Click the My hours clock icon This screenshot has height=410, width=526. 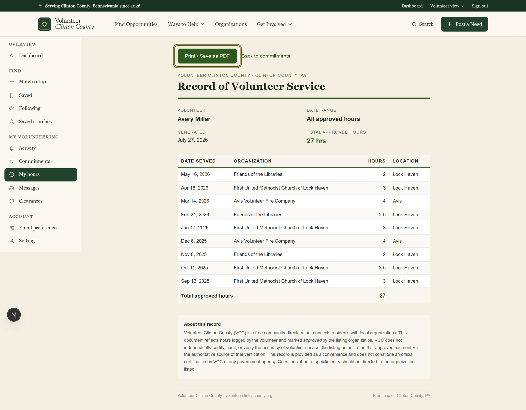[x=12, y=175]
